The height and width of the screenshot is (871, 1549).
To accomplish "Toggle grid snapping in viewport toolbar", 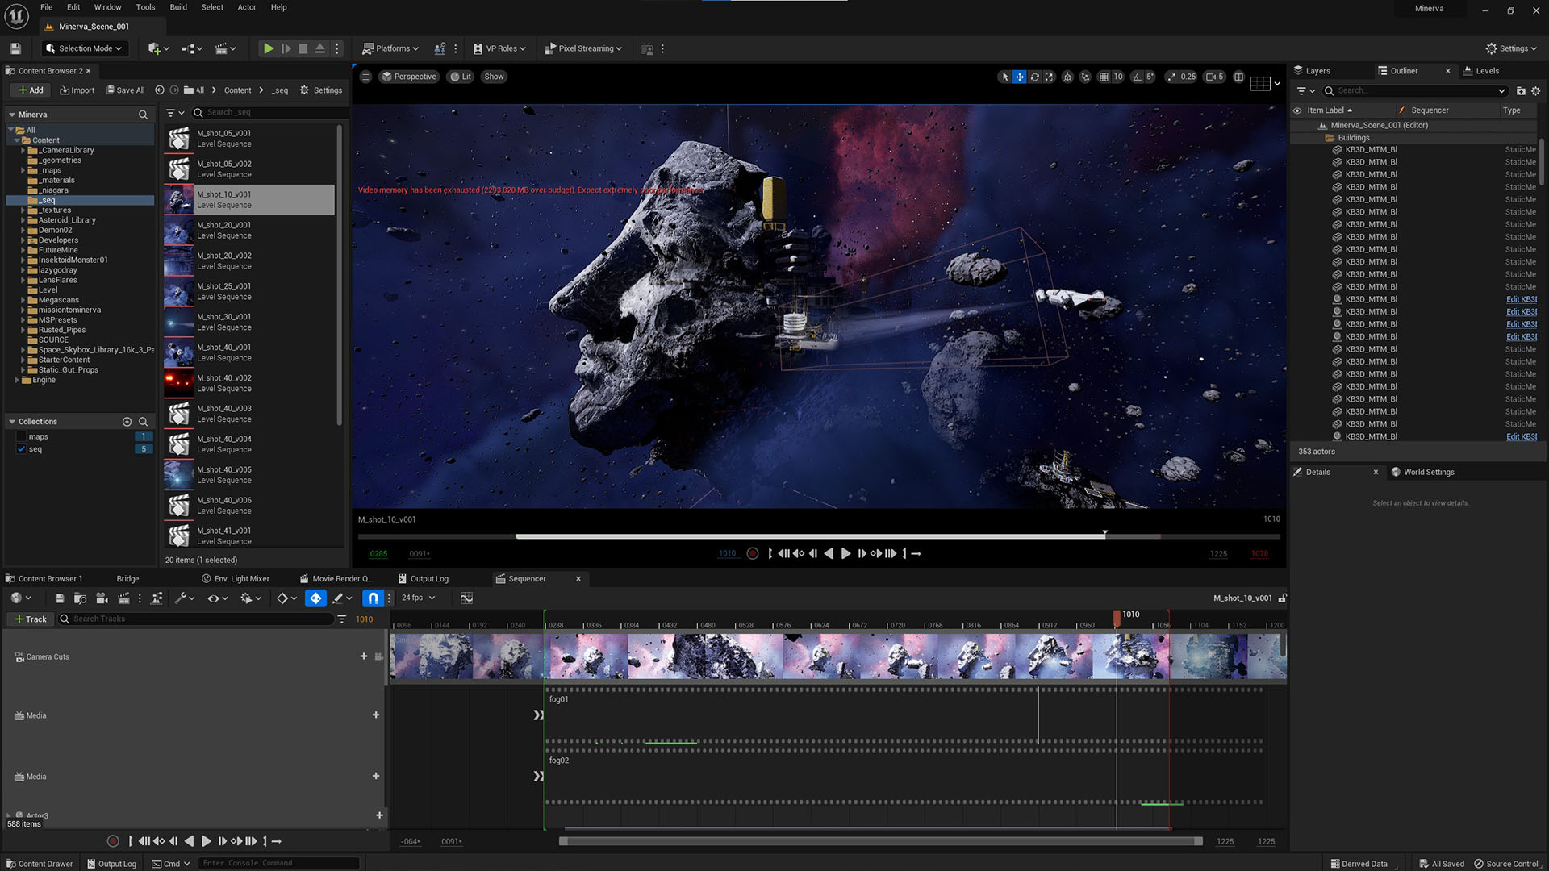I will (x=1104, y=77).
